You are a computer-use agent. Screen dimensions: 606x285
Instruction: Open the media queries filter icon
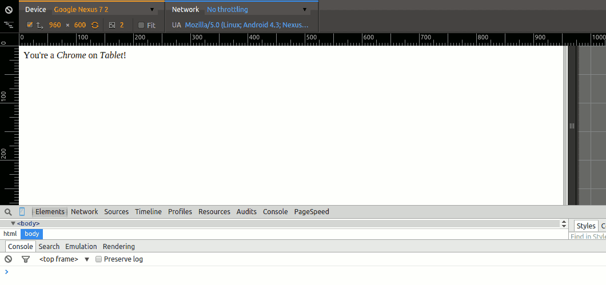9,25
